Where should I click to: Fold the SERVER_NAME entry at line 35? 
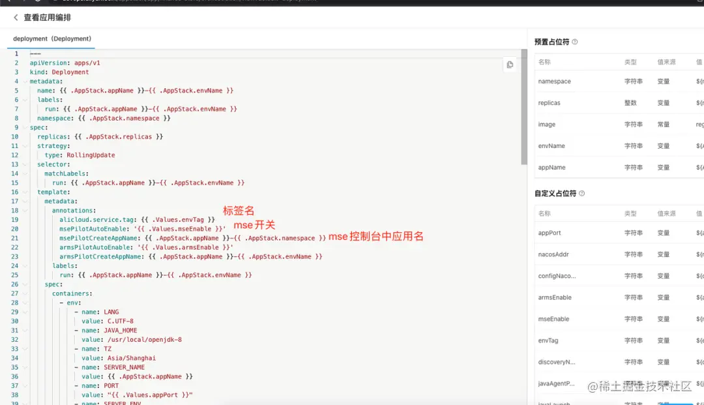(x=25, y=367)
